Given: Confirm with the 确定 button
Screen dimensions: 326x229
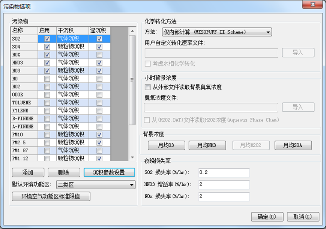Looking at the screenshot, I should 267,217.
